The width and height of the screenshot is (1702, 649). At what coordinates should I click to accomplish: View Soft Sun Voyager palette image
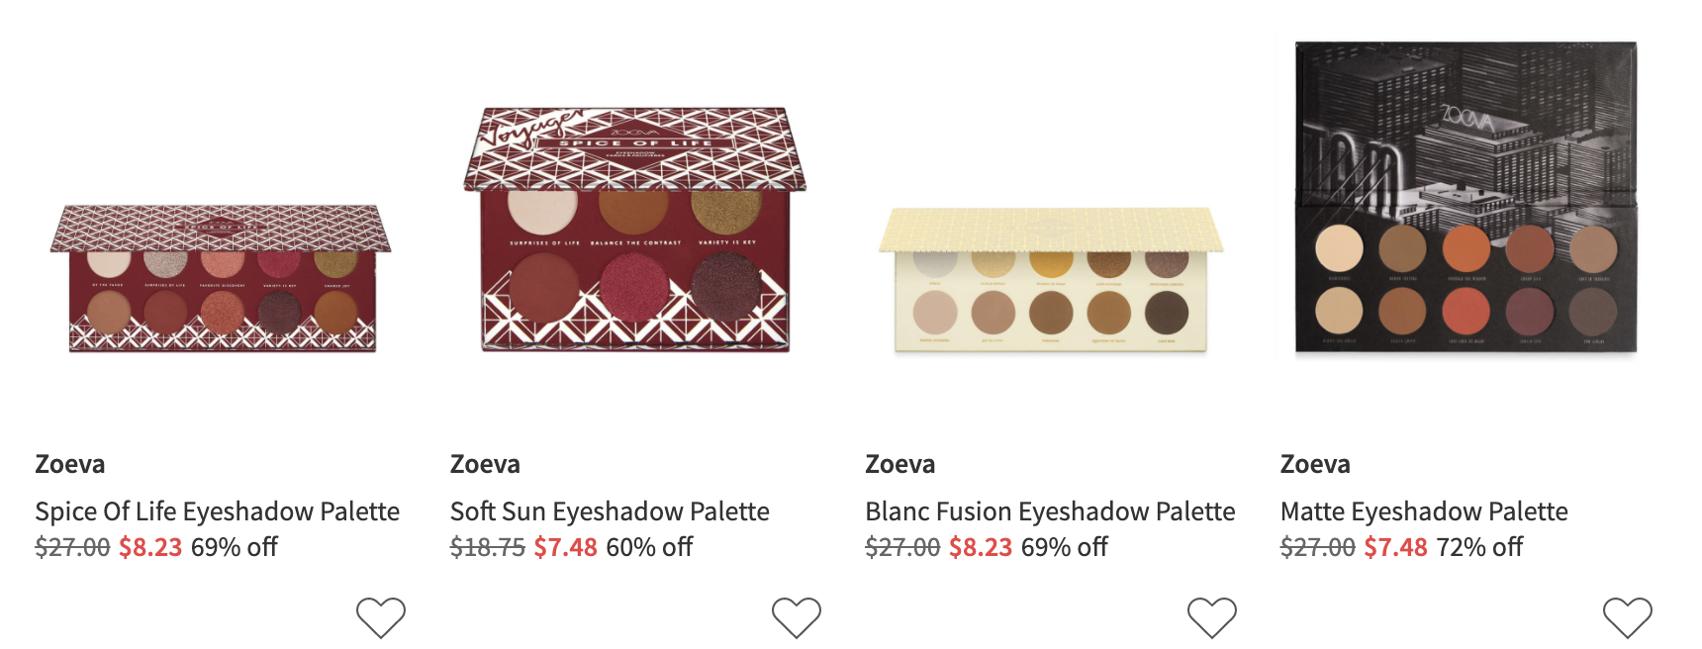coord(635,230)
